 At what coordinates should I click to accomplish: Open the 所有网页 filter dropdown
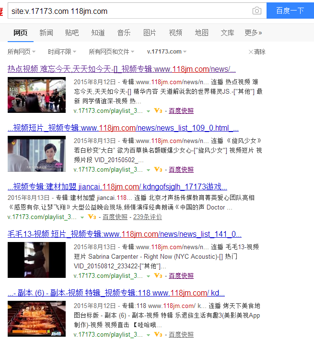tap(22, 52)
